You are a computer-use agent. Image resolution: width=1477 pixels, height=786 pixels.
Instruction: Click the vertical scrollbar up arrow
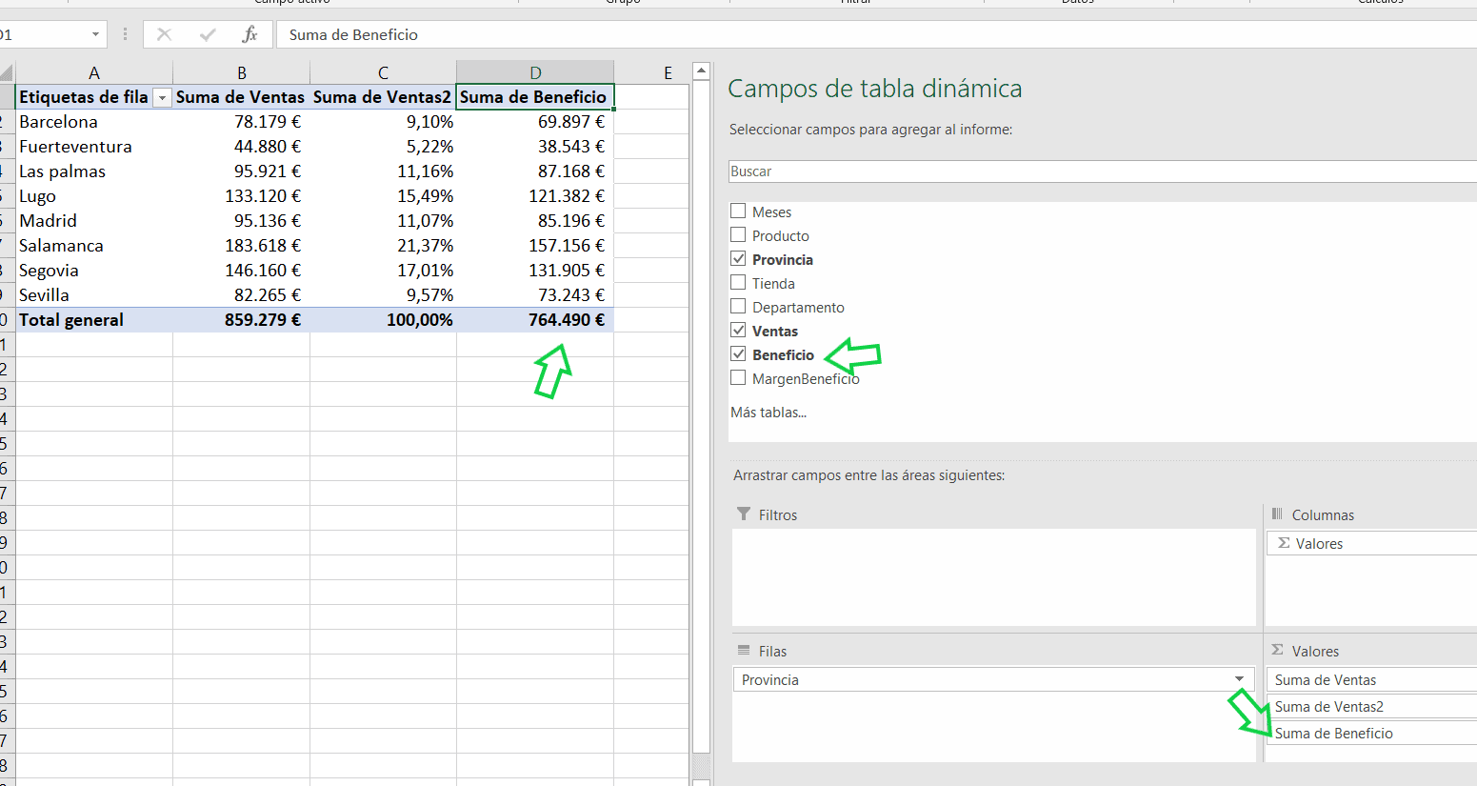(702, 71)
